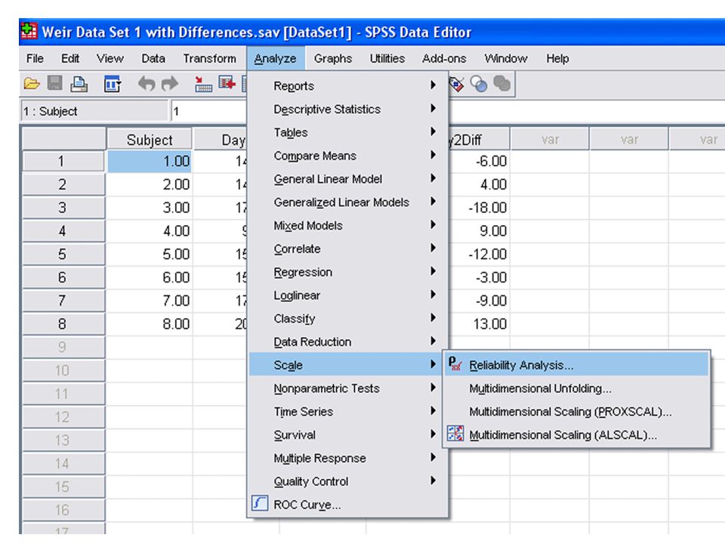
Task: Click the SPSS title bar application icon
Action: [29, 32]
